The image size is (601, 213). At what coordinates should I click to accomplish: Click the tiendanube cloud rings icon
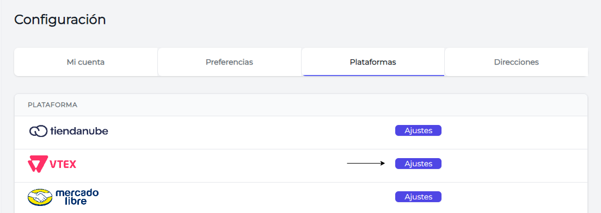38,131
